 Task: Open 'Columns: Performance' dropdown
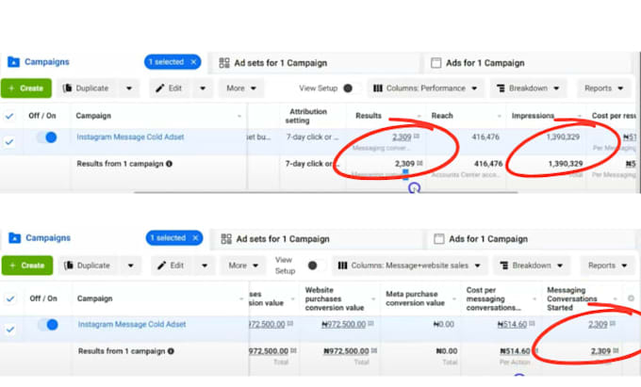pyautogui.click(x=425, y=89)
